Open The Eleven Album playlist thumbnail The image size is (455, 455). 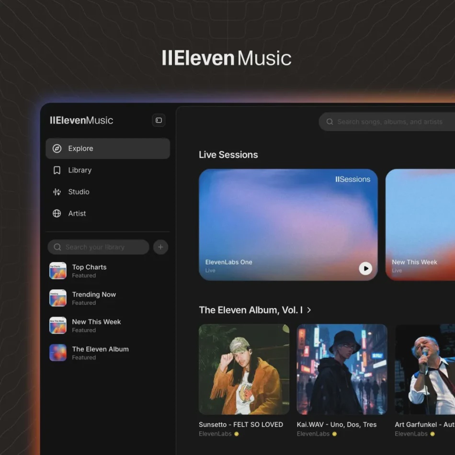coord(58,353)
